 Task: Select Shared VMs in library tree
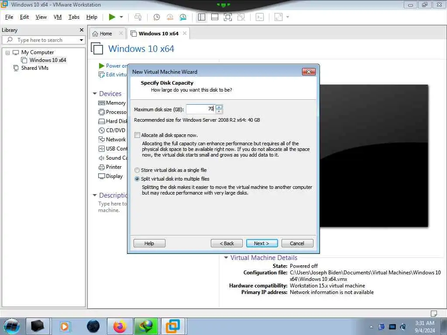35,68
